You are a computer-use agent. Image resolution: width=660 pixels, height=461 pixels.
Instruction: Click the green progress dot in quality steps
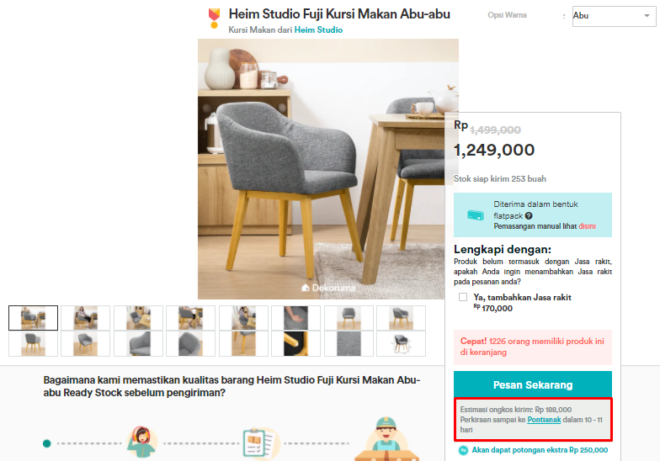[47, 443]
